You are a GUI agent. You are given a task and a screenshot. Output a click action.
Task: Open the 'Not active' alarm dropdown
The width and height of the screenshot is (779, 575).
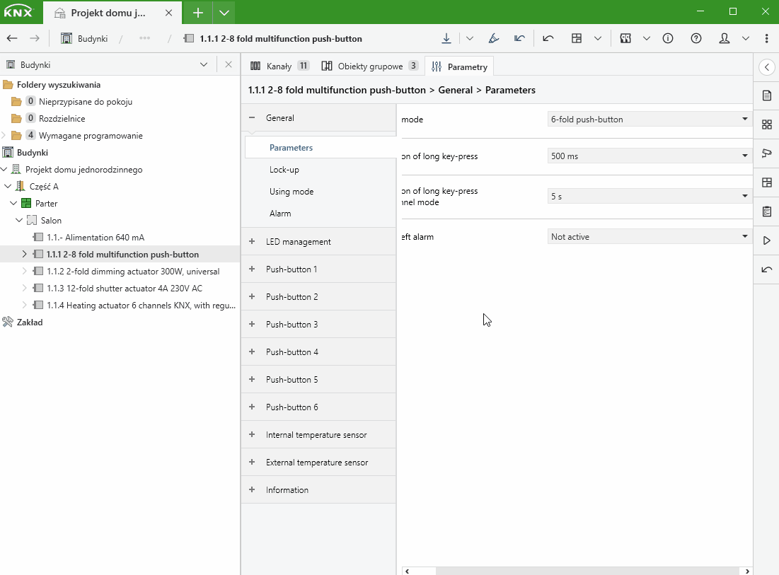(x=649, y=237)
